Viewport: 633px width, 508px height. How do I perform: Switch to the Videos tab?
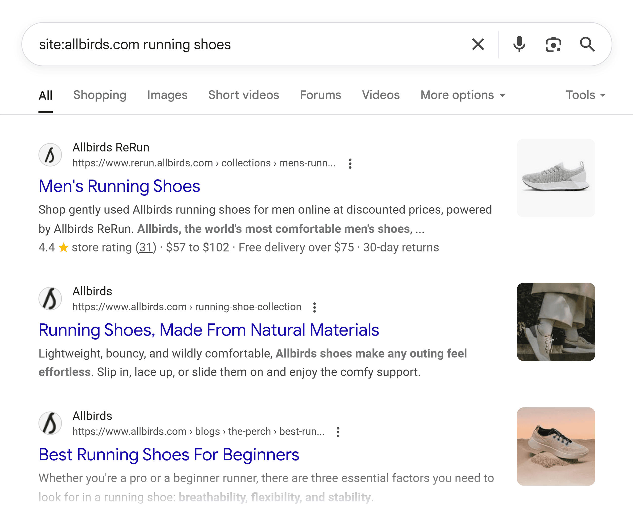point(381,95)
